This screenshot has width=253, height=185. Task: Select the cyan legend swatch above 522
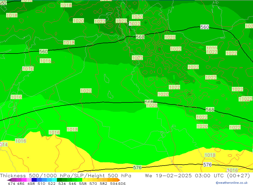click(x=54, y=180)
